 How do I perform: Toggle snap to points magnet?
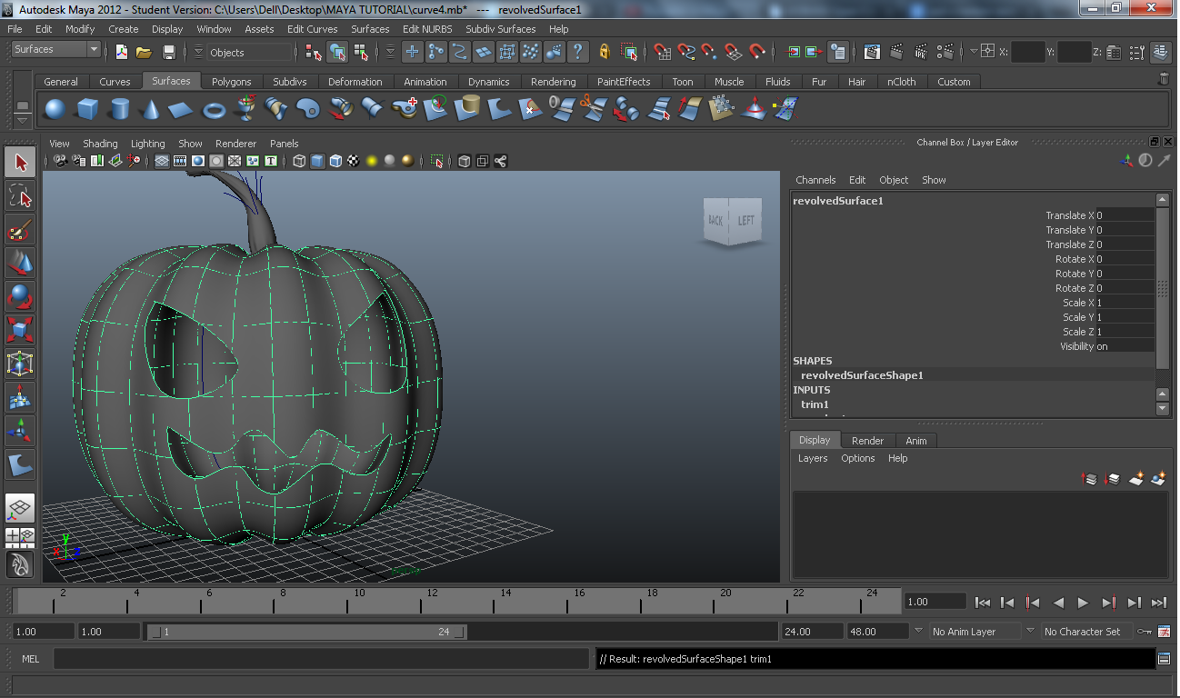[x=709, y=52]
